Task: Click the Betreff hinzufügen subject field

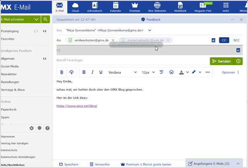Action: [132, 60]
